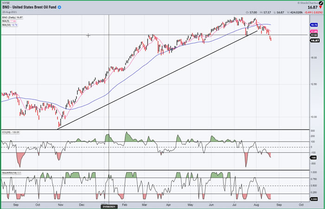
Task: Click the 10.00 price axis label
Action: pos(313,117)
